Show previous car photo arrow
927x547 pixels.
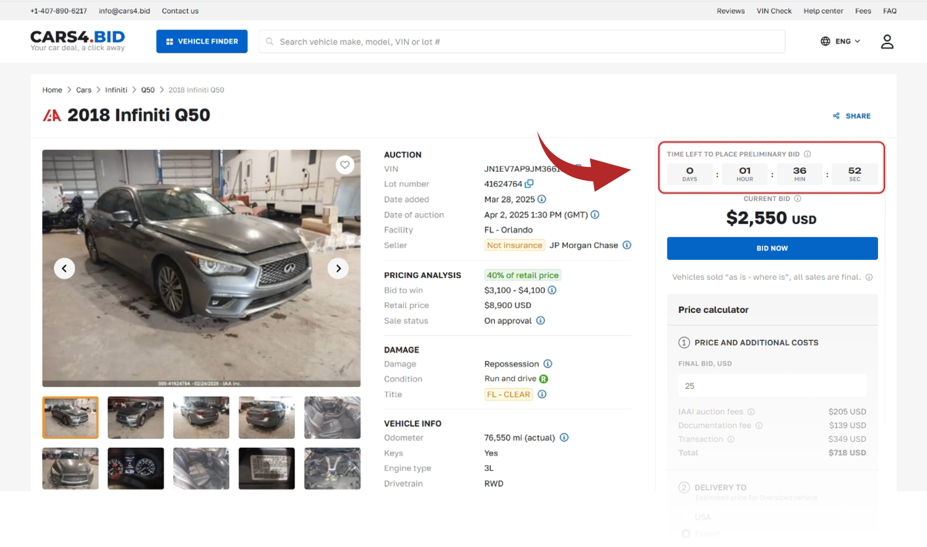64,268
